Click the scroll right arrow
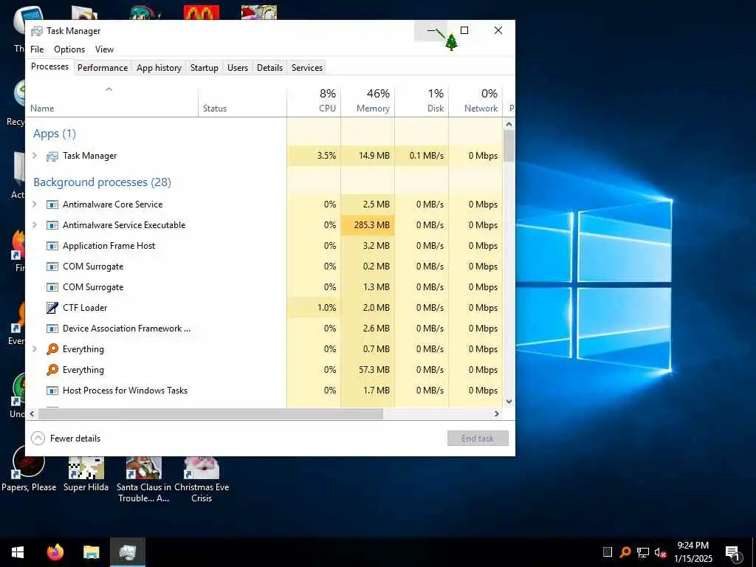756x567 pixels. point(497,414)
